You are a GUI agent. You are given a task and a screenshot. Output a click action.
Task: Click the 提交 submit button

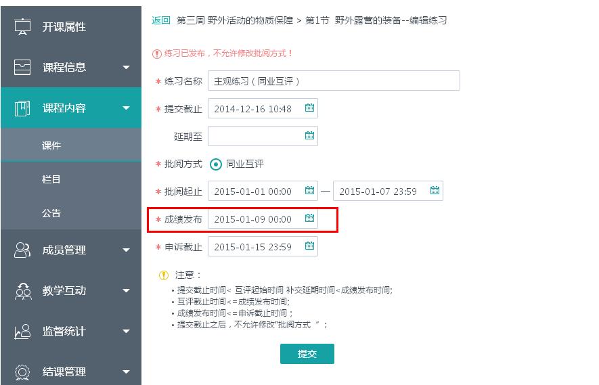click(x=307, y=354)
